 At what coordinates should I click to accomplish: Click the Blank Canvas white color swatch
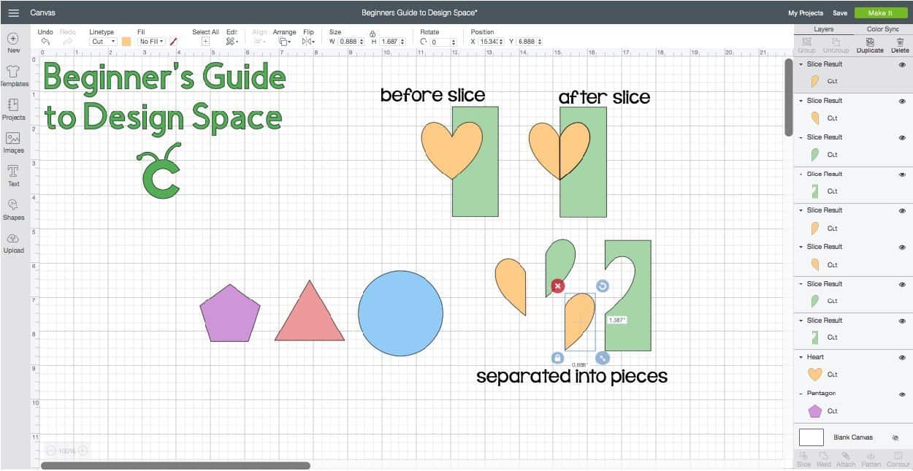click(x=811, y=437)
